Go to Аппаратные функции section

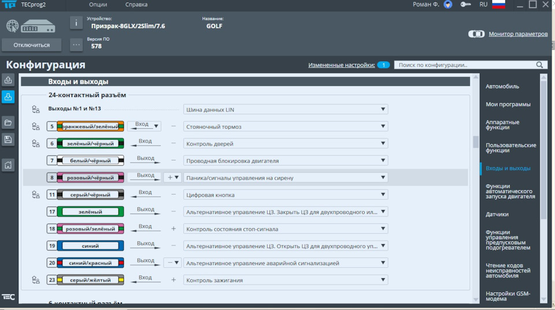[502, 125]
